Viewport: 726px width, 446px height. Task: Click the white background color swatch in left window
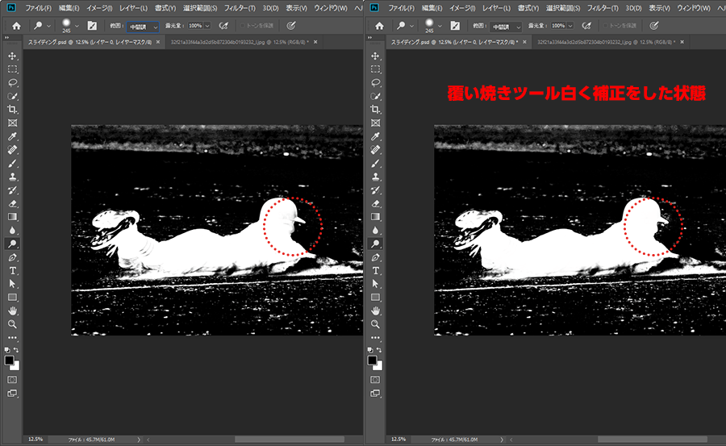click(x=16, y=367)
